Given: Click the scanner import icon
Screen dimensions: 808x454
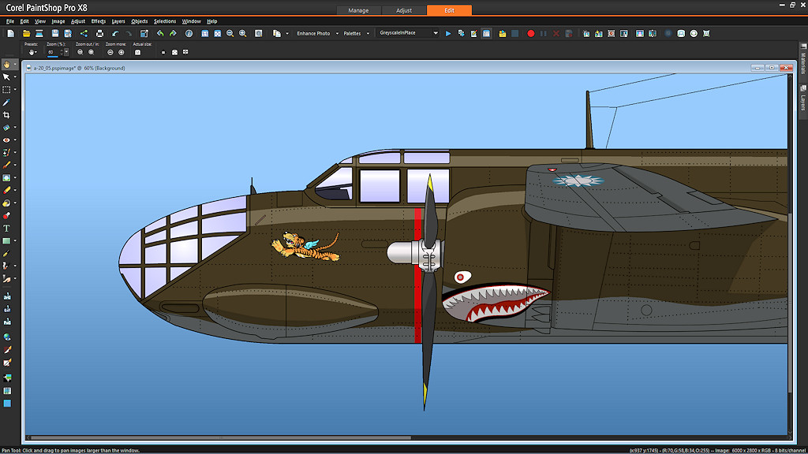Looking at the screenshot, I should click(x=39, y=33).
